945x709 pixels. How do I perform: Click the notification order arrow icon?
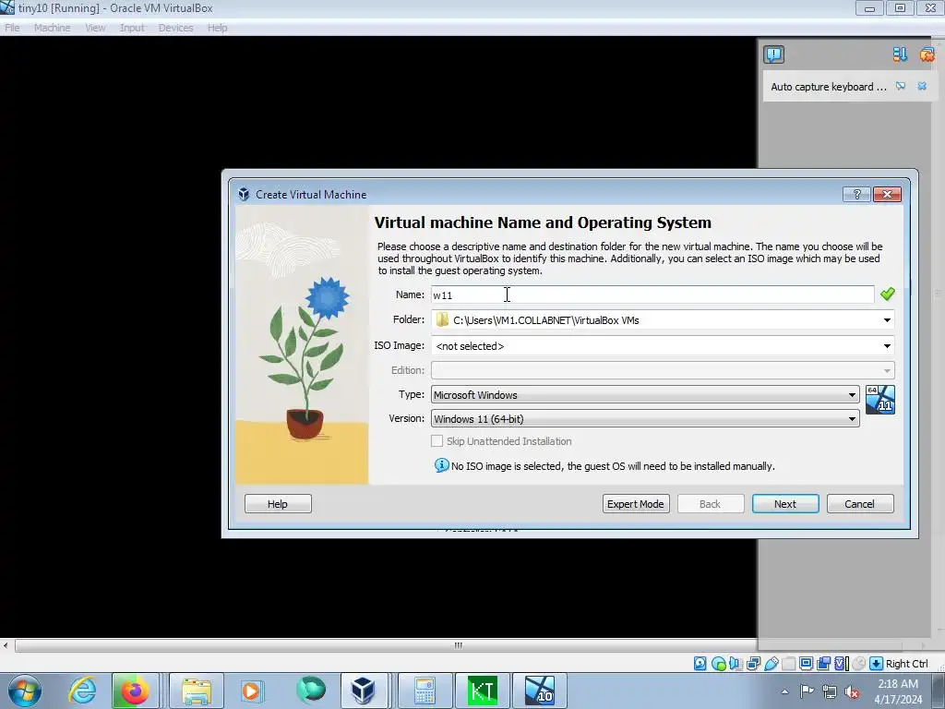point(900,54)
